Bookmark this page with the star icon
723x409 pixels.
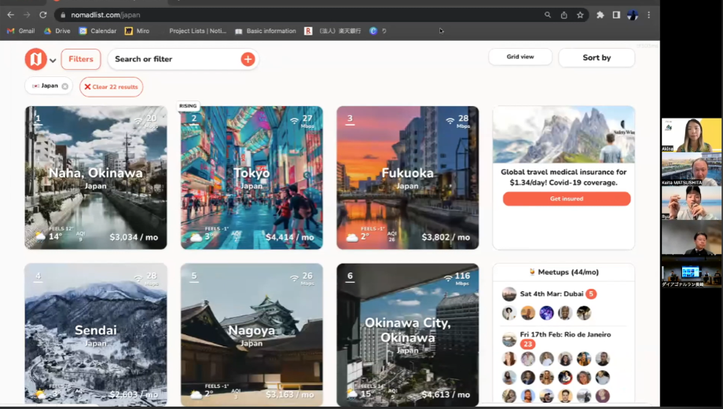[x=580, y=15]
